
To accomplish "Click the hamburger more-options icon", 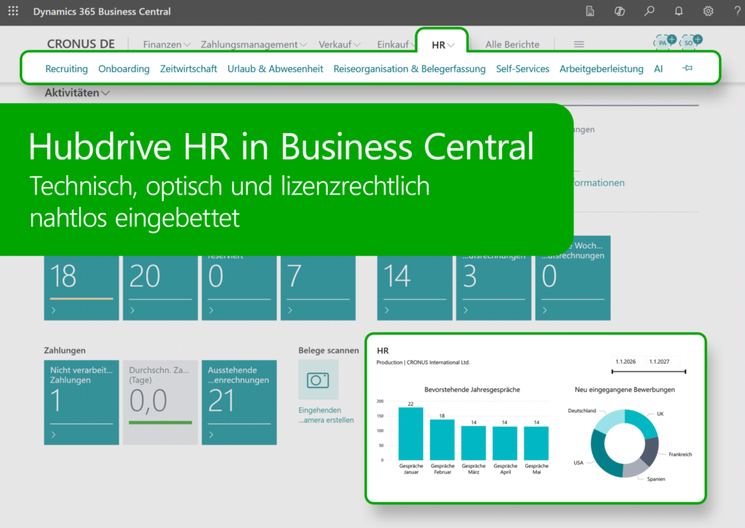I will (578, 44).
